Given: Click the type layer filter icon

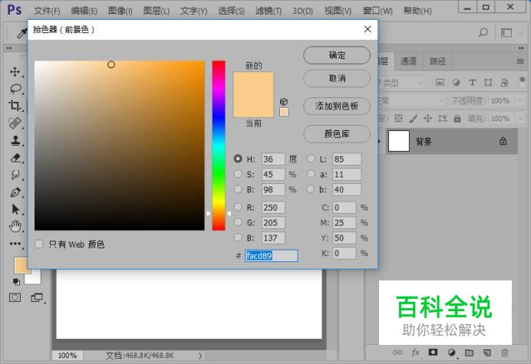Looking at the screenshot, I should coord(472,82).
